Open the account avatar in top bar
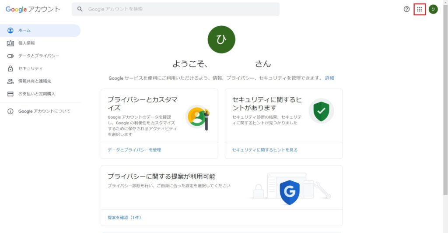Viewport: 448px width, 233px height. pos(433,9)
